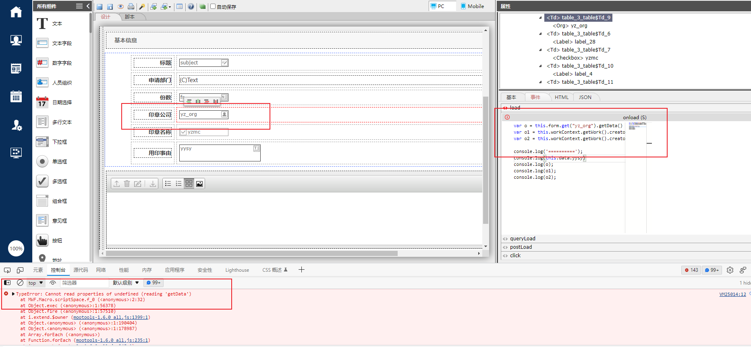The width and height of the screenshot is (751, 347).
Task: Open the VM25014:12 source link
Action: click(732, 294)
